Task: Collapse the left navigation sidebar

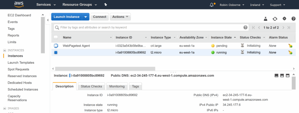Action: [x=48, y=20]
